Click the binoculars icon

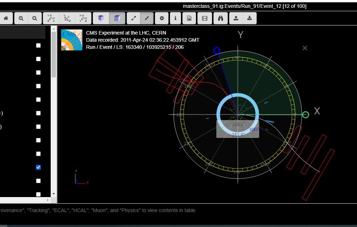pyautogui.click(x=220, y=18)
